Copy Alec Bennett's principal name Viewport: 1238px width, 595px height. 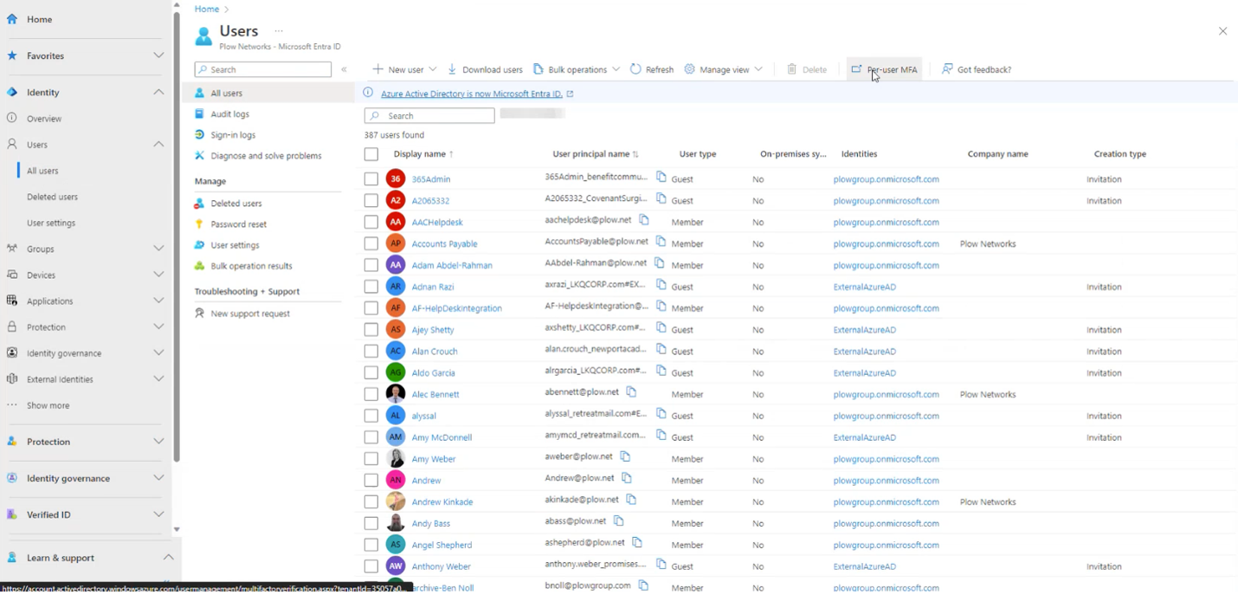631,392
